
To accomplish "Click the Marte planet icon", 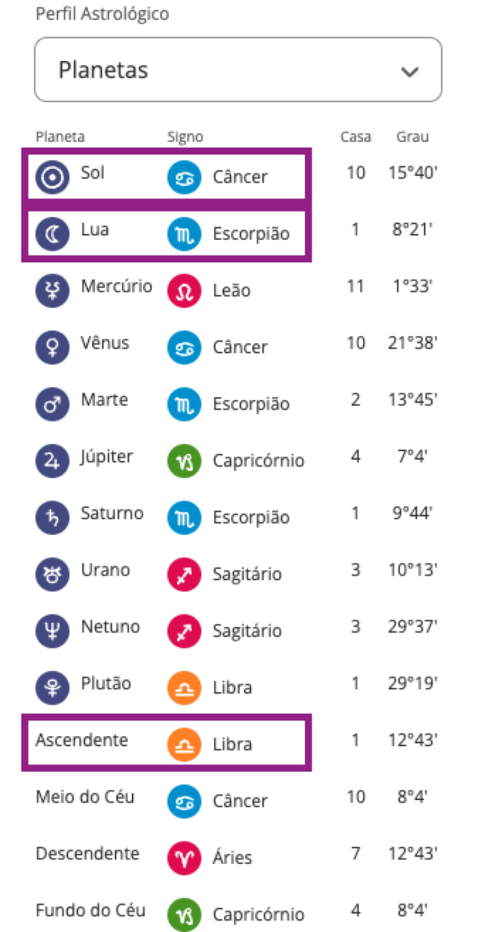I will pyautogui.click(x=53, y=404).
